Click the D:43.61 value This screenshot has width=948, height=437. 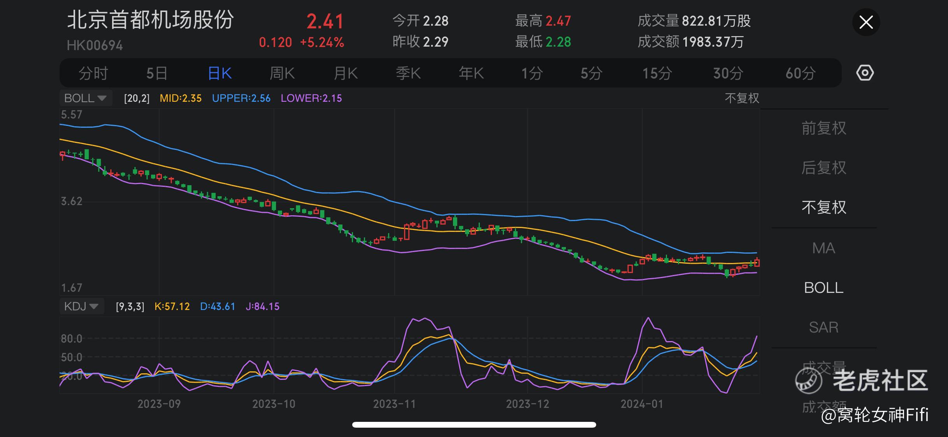tap(218, 306)
